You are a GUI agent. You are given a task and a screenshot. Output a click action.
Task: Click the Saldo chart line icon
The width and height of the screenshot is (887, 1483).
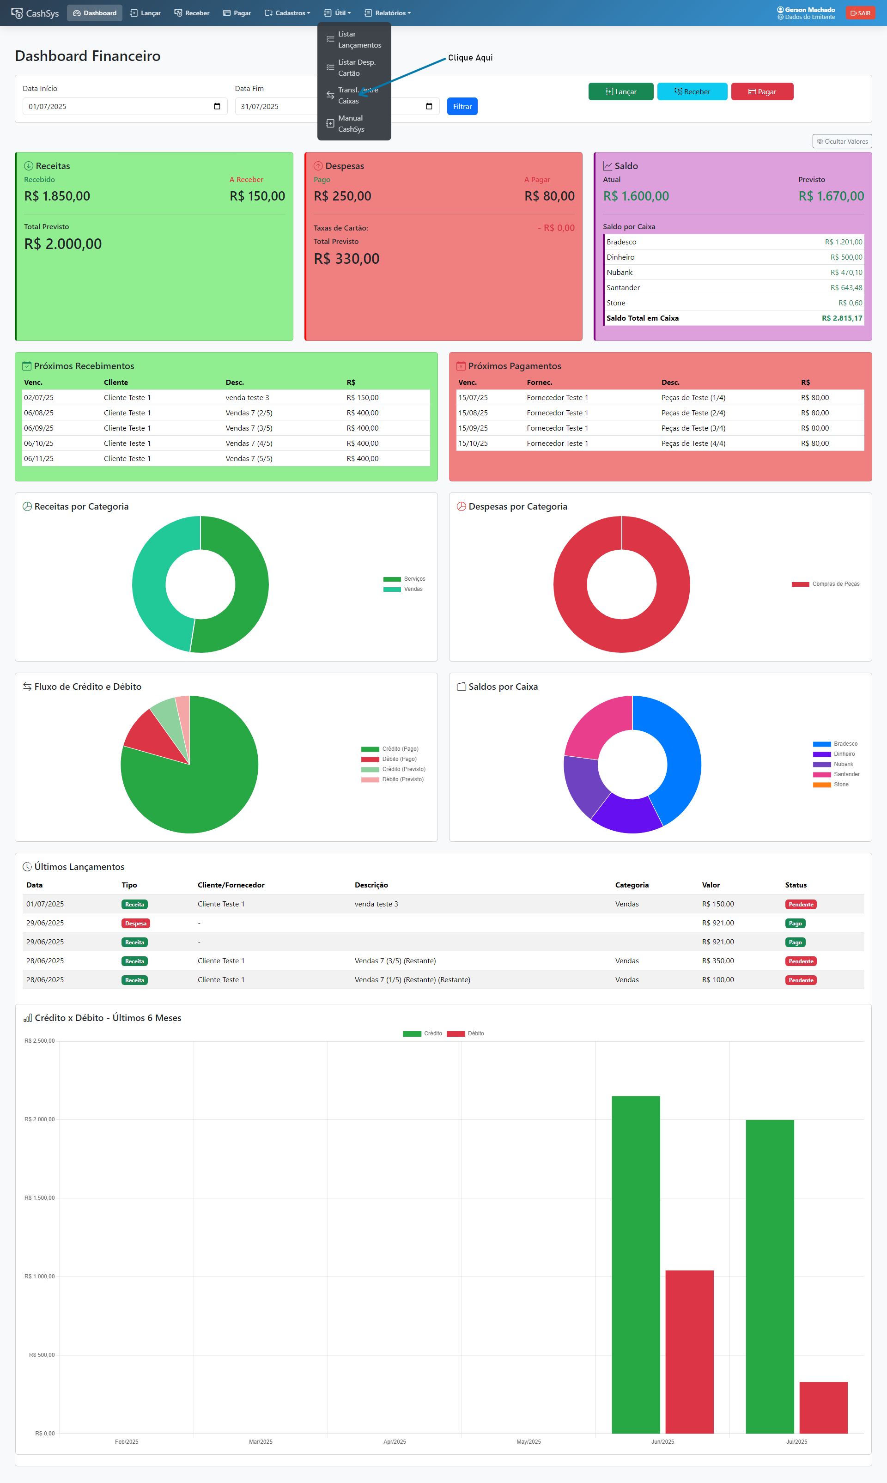(608, 165)
